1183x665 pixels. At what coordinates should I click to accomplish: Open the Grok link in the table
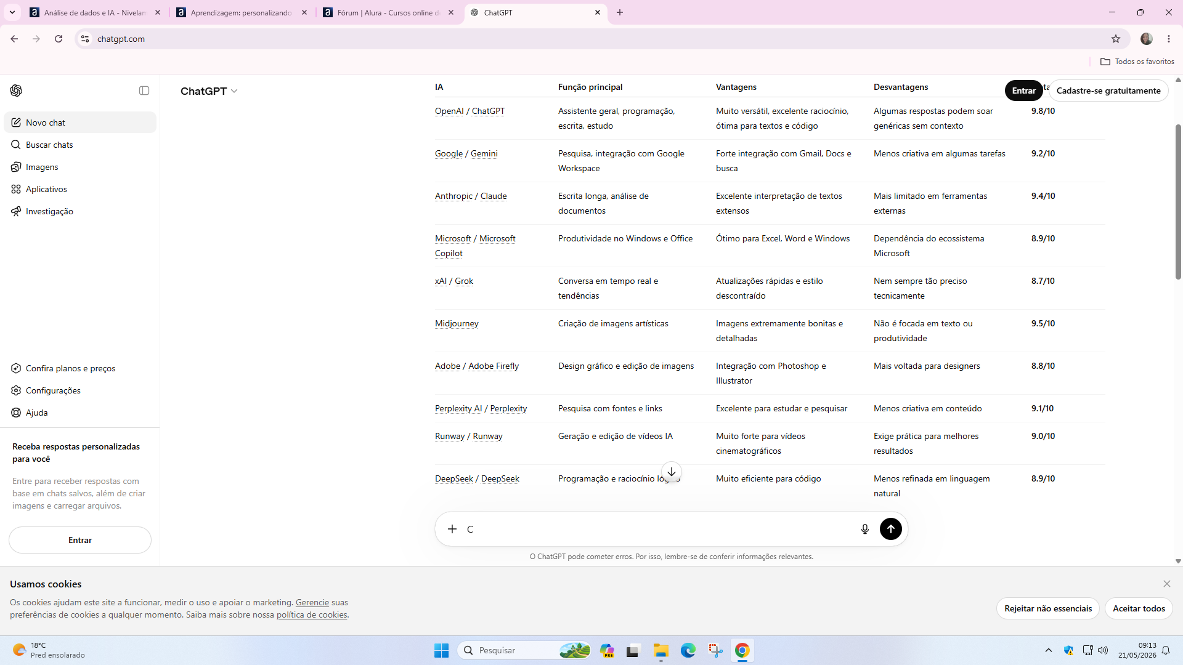(x=464, y=281)
